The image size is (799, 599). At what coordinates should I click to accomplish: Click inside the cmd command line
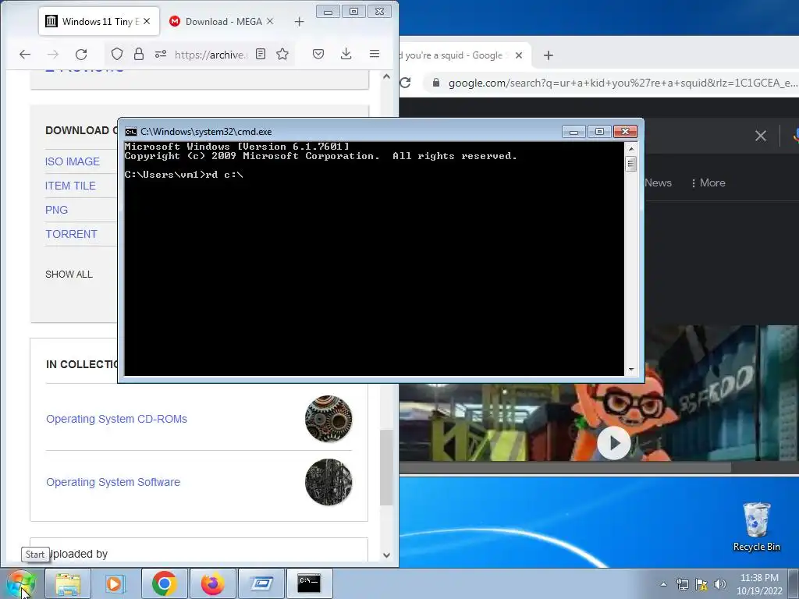(x=184, y=175)
